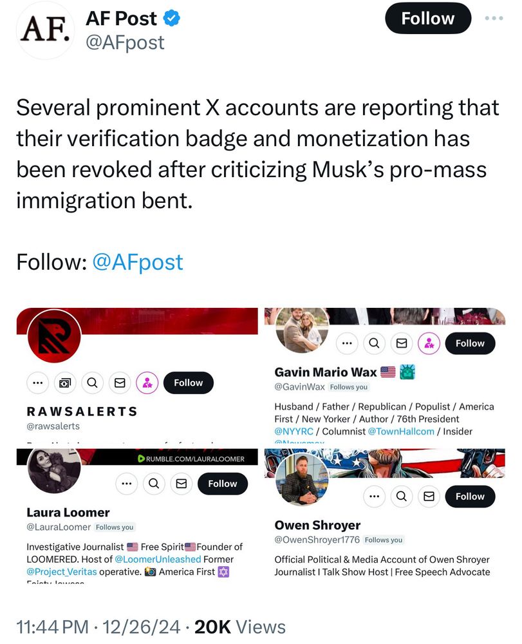
Task: Open the @AFpost mention link
Action: point(140,262)
